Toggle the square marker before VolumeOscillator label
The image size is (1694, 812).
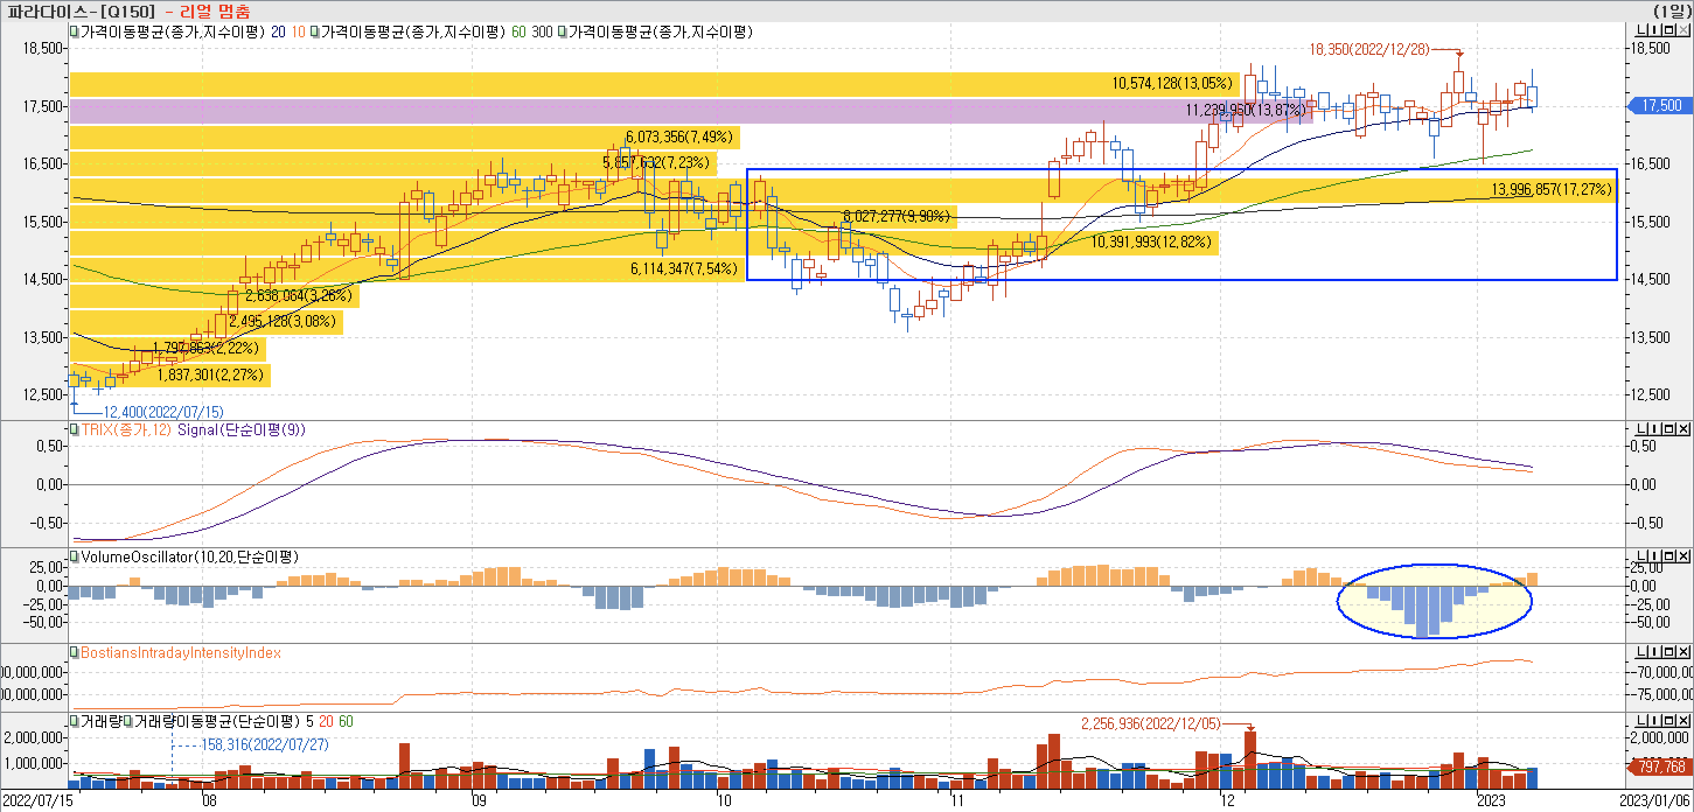click(74, 556)
